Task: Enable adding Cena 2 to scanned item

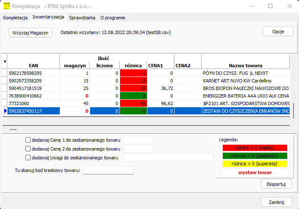Action: pyautogui.click(x=28, y=148)
